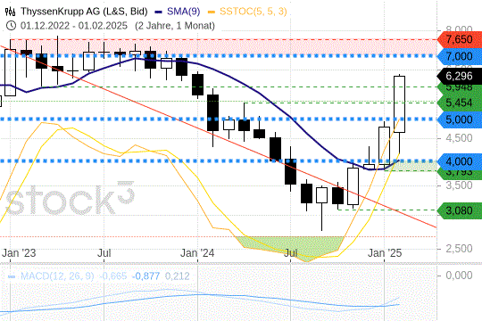Select the 5,454 green price tag
The image size is (482, 321).
coord(460,103)
